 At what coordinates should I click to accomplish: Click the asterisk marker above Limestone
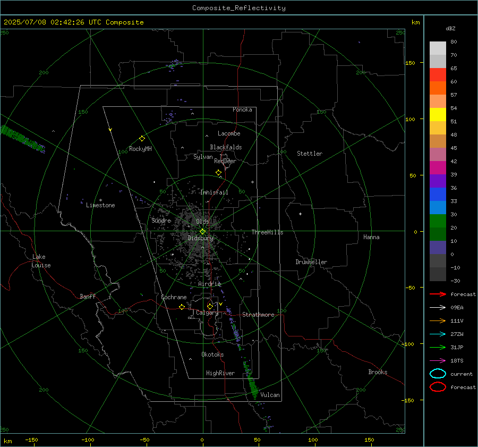[100, 200]
